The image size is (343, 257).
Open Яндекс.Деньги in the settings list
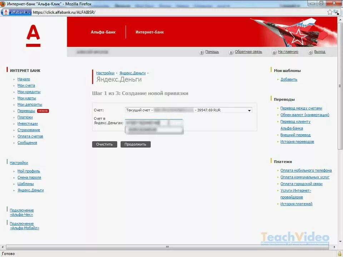[x=31, y=190]
